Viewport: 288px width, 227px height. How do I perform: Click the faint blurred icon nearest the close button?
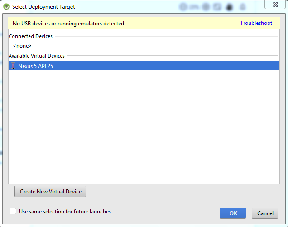(x=243, y=7)
